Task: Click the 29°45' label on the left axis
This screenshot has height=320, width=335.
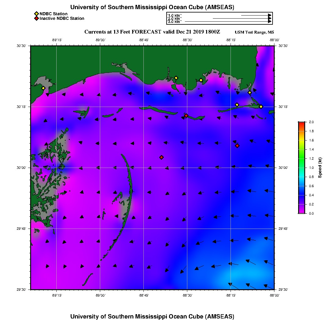Action: [x=21, y=229]
